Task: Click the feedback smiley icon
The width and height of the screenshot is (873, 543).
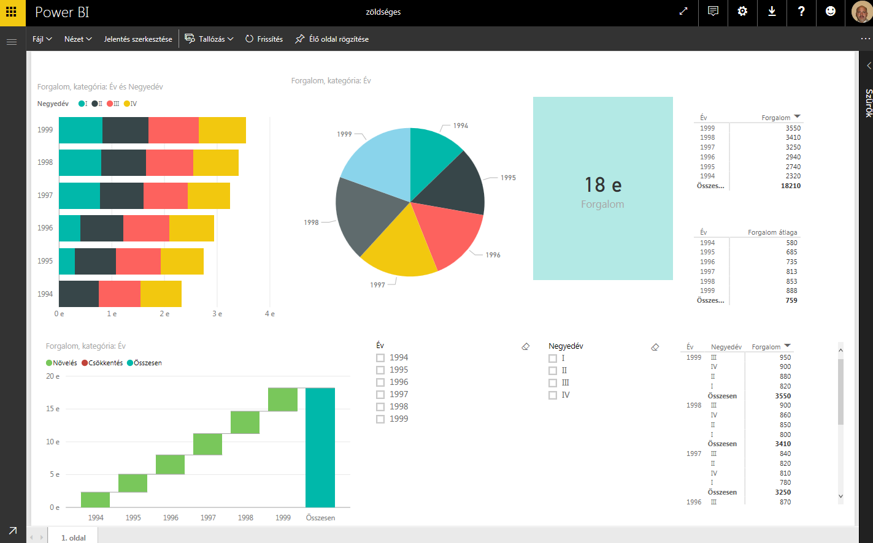Action: [x=831, y=11]
